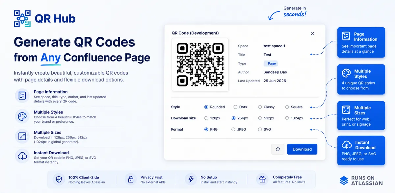
Task: Click the 'Author' field label
Action: (244, 72)
